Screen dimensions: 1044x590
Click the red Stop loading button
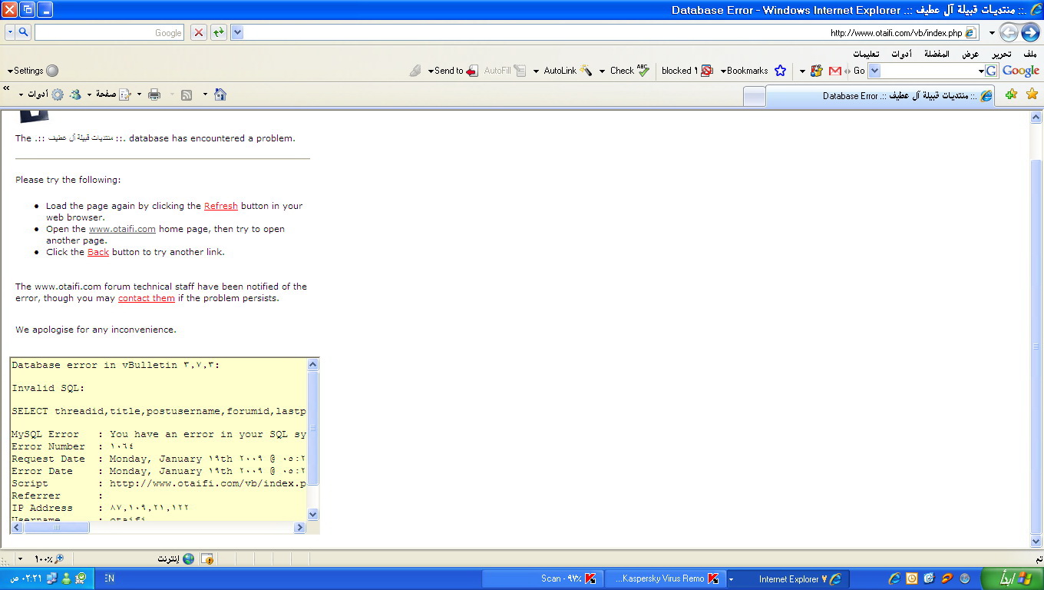199,32
